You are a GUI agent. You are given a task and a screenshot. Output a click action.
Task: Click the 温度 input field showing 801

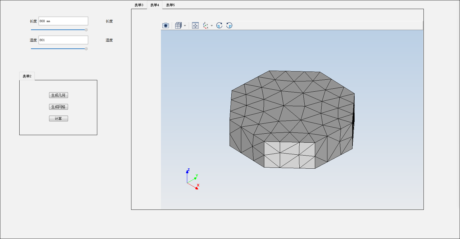(x=63, y=40)
